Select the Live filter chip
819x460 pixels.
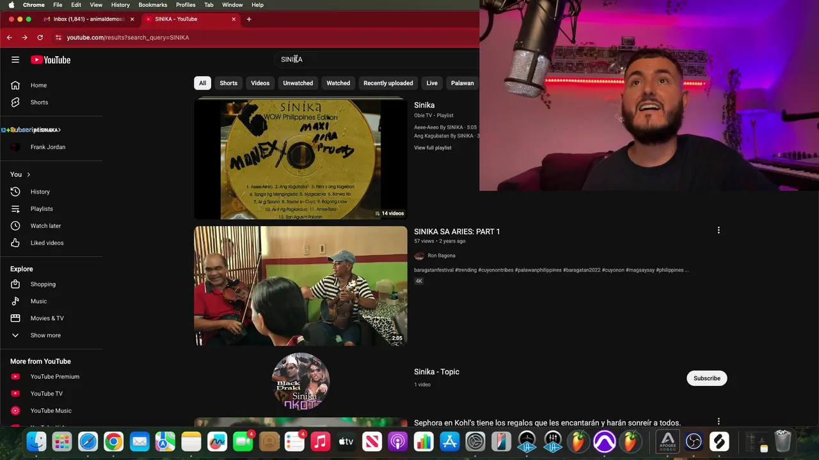(432, 83)
